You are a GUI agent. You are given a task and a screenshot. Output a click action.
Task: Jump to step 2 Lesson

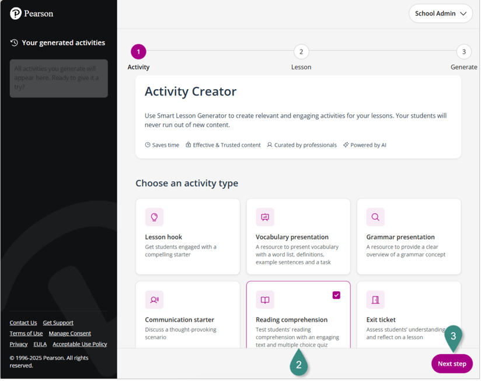pyautogui.click(x=301, y=52)
